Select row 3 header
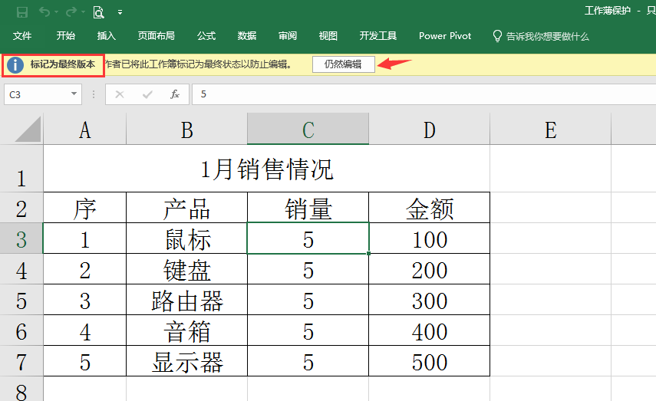 [x=21, y=238]
